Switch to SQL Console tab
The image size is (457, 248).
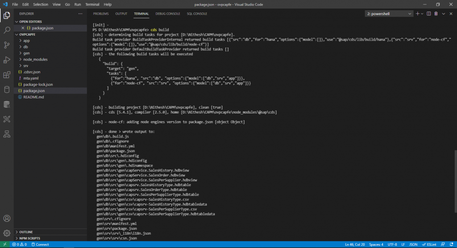197,14
